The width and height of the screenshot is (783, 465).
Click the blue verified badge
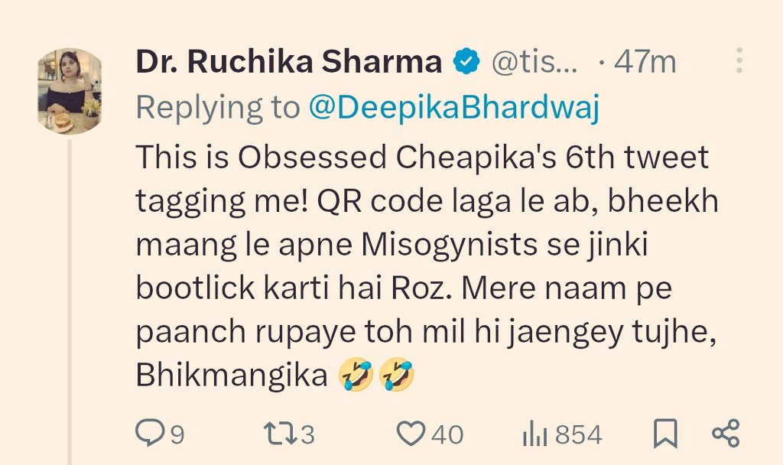pos(466,61)
